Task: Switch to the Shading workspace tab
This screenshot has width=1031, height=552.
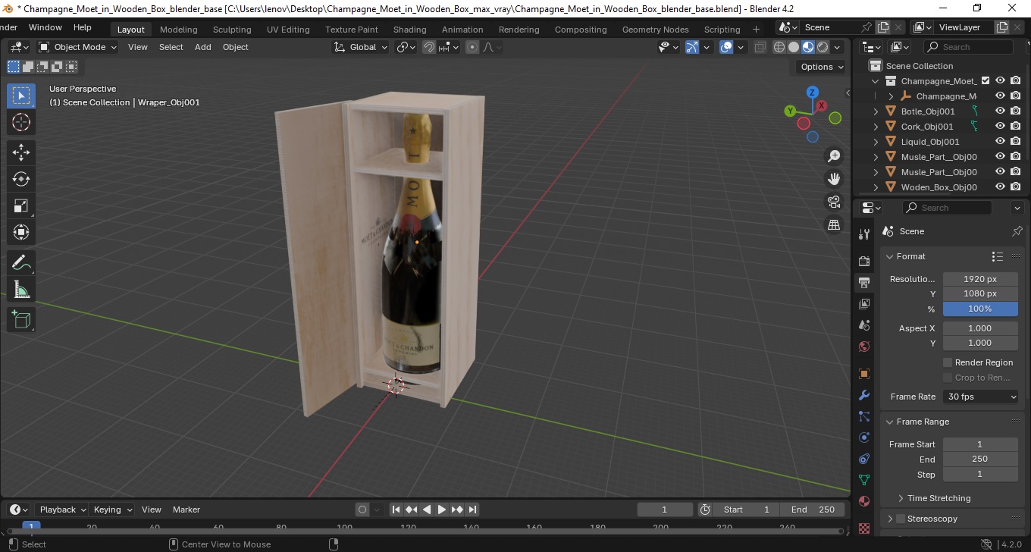Action: tap(409, 30)
